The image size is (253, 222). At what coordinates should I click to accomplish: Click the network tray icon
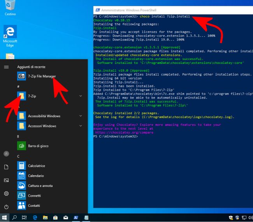(x=244, y=218)
